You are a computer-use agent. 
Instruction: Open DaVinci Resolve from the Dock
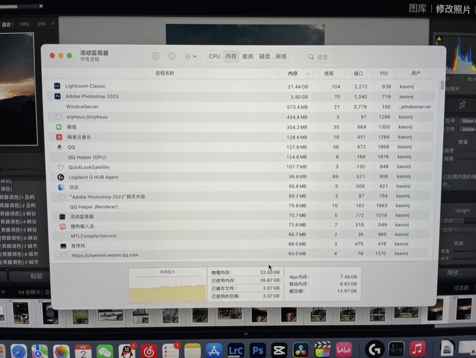pos(301,350)
